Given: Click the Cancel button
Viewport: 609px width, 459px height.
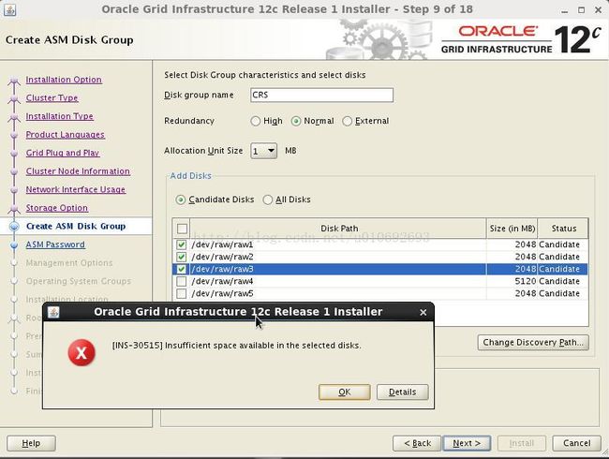Looking at the screenshot, I should point(577,443).
